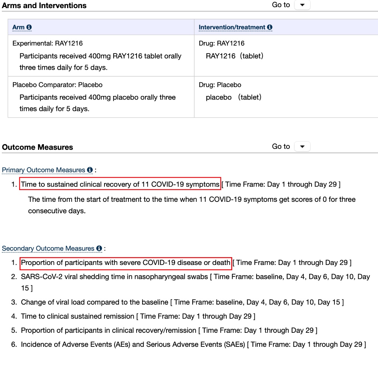Click highlighted 'Time to sustained clinical recovery' text
This screenshot has height=366, width=378.
(120, 184)
